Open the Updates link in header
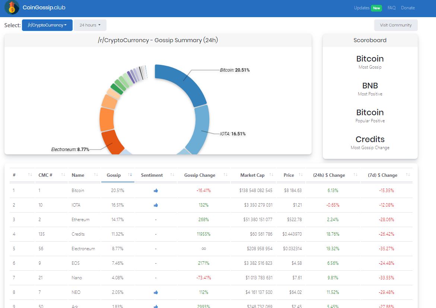Screen dimensions: 436x308 pos(362,8)
